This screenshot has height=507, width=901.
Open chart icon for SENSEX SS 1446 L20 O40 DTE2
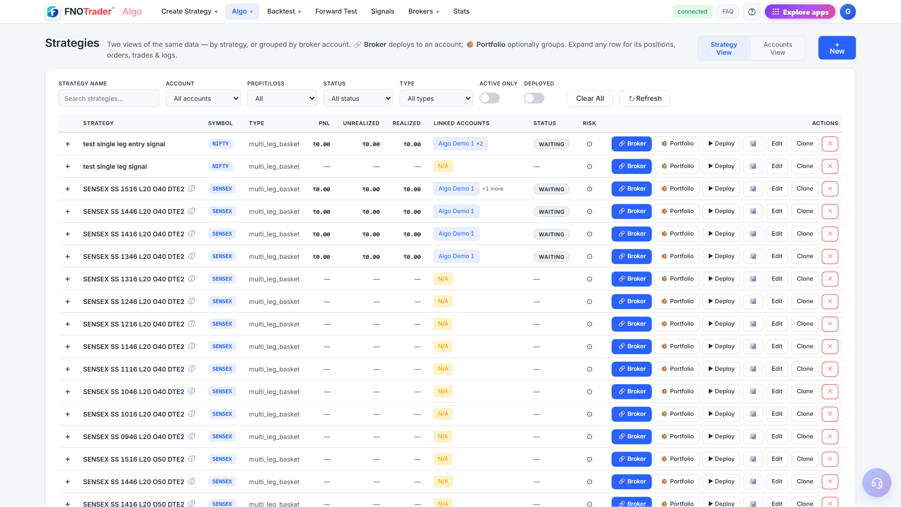coord(753,211)
